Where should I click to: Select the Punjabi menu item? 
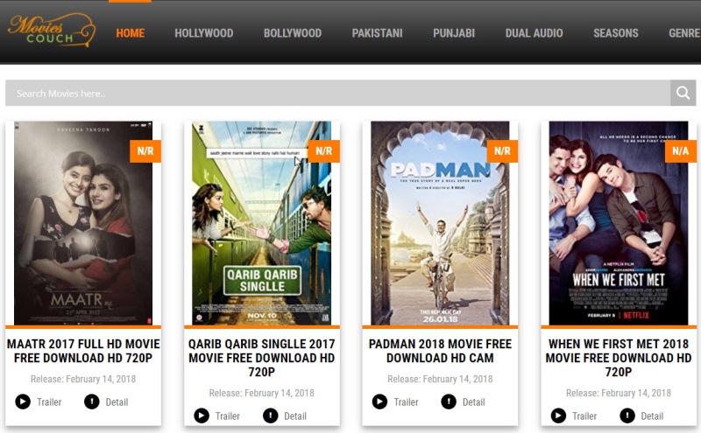[454, 33]
